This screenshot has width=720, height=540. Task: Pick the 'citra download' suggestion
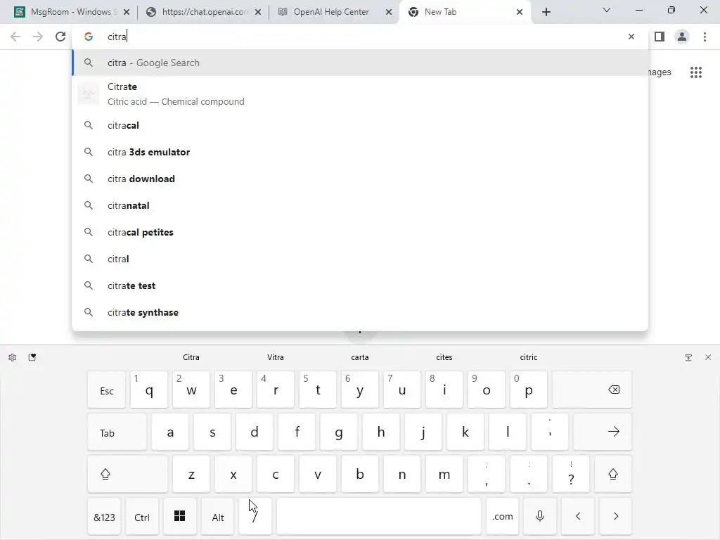[360, 179]
